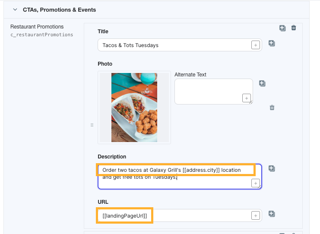
Task: Delete the Restaurant Promotions item with the trash icon
Action: [x=294, y=28]
